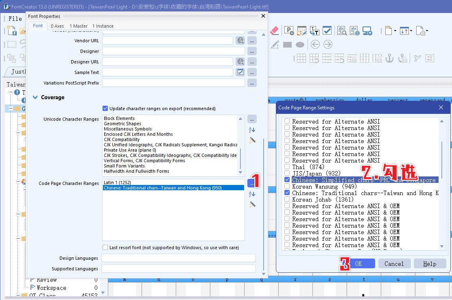Click the forward arrow circle icon
Image resolution: width=452 pixels, height=300 pixels.
[328, 44]
